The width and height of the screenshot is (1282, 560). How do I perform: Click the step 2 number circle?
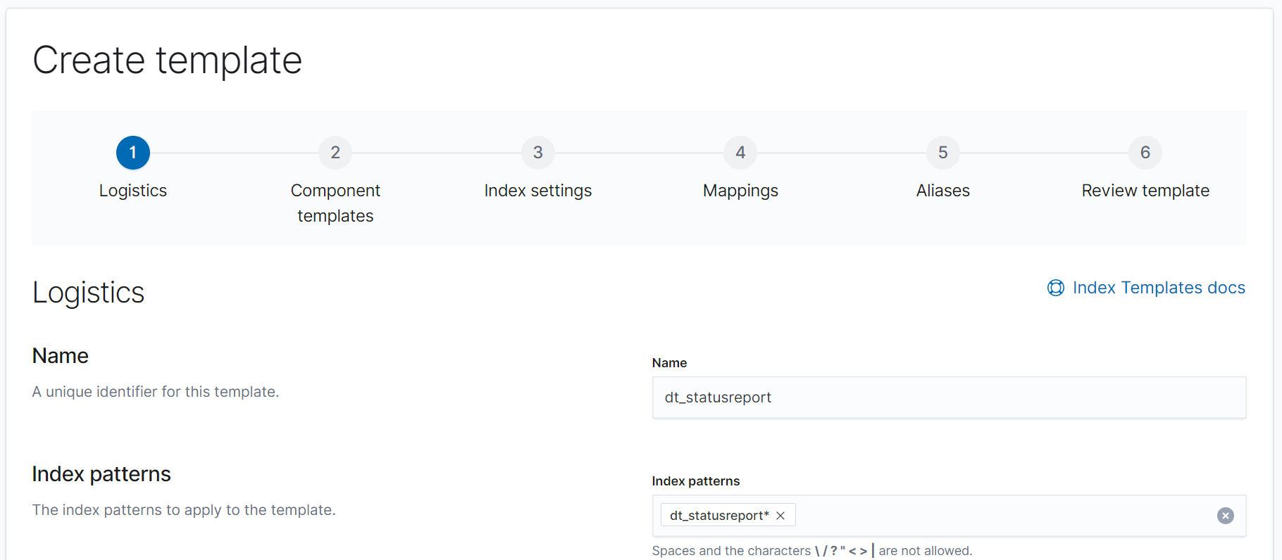tap(335, 153)
